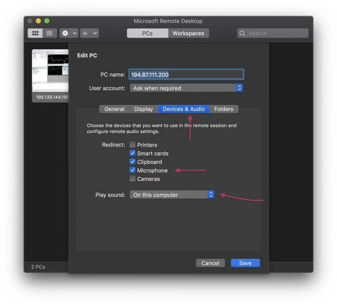Screen dimensions: 337x304
Task: Switch to grid (icon) view
Action: pyautogui.click(x=35, y=33)
